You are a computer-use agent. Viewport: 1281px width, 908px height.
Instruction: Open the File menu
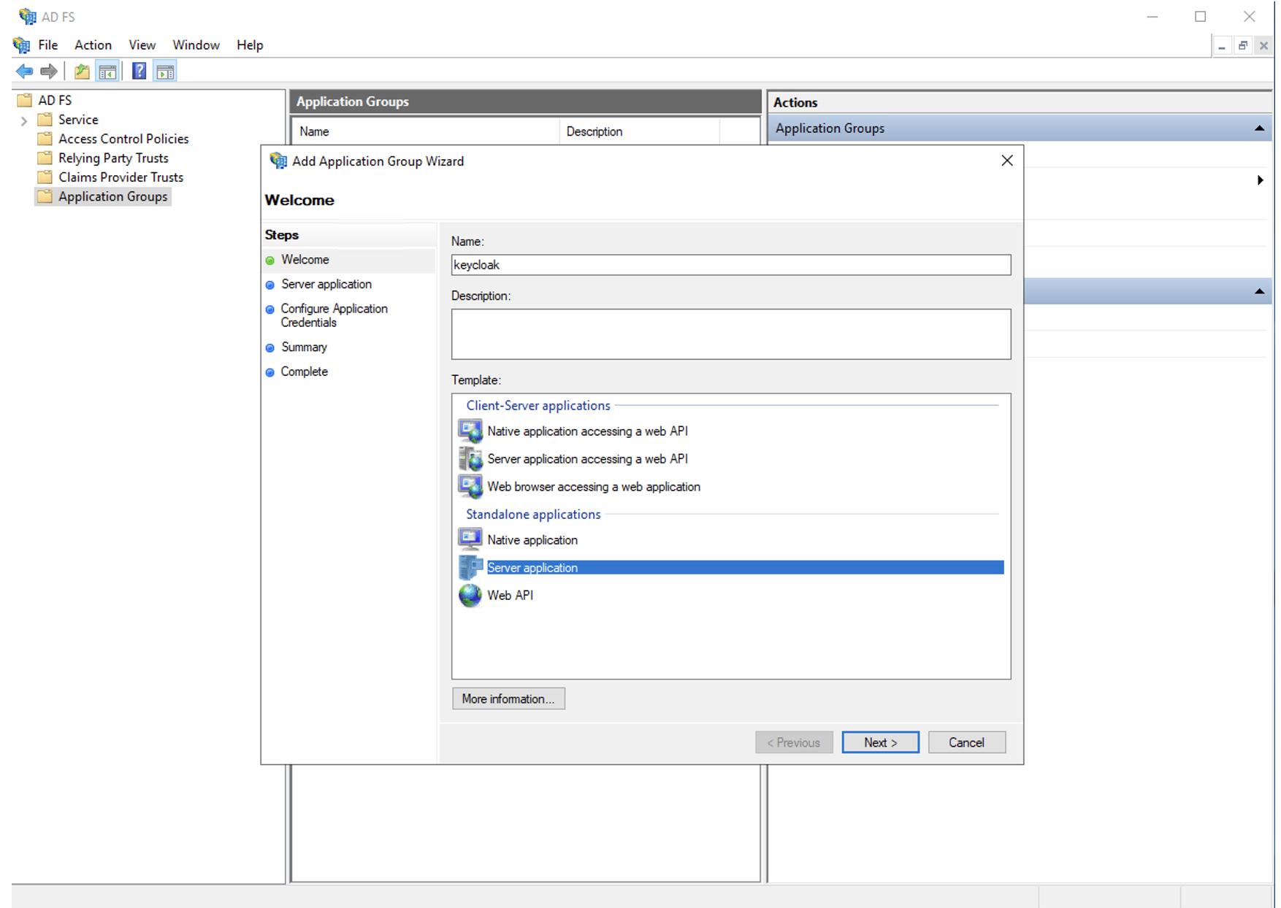(x=48, y=45)
